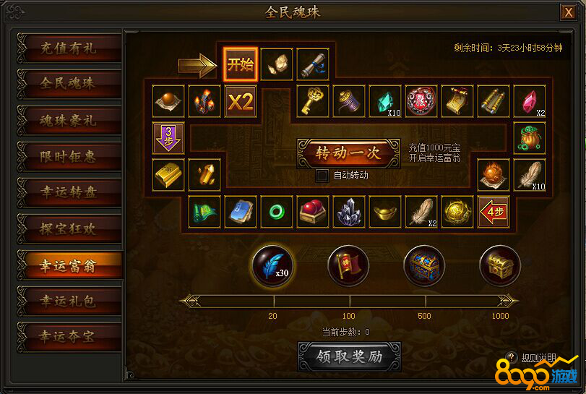Click the red 4步 left-arrow tile
Viewport: 586px width, 394px height.
(x=494, y=212)
